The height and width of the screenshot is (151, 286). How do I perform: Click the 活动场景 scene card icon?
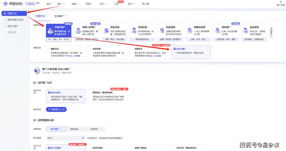tap(246, 31)
